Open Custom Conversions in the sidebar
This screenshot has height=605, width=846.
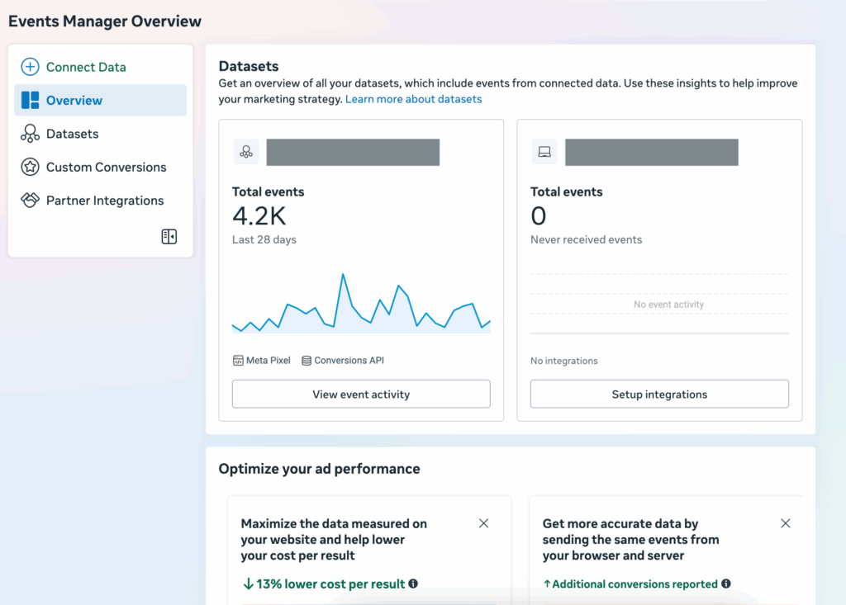pos(100,168)
